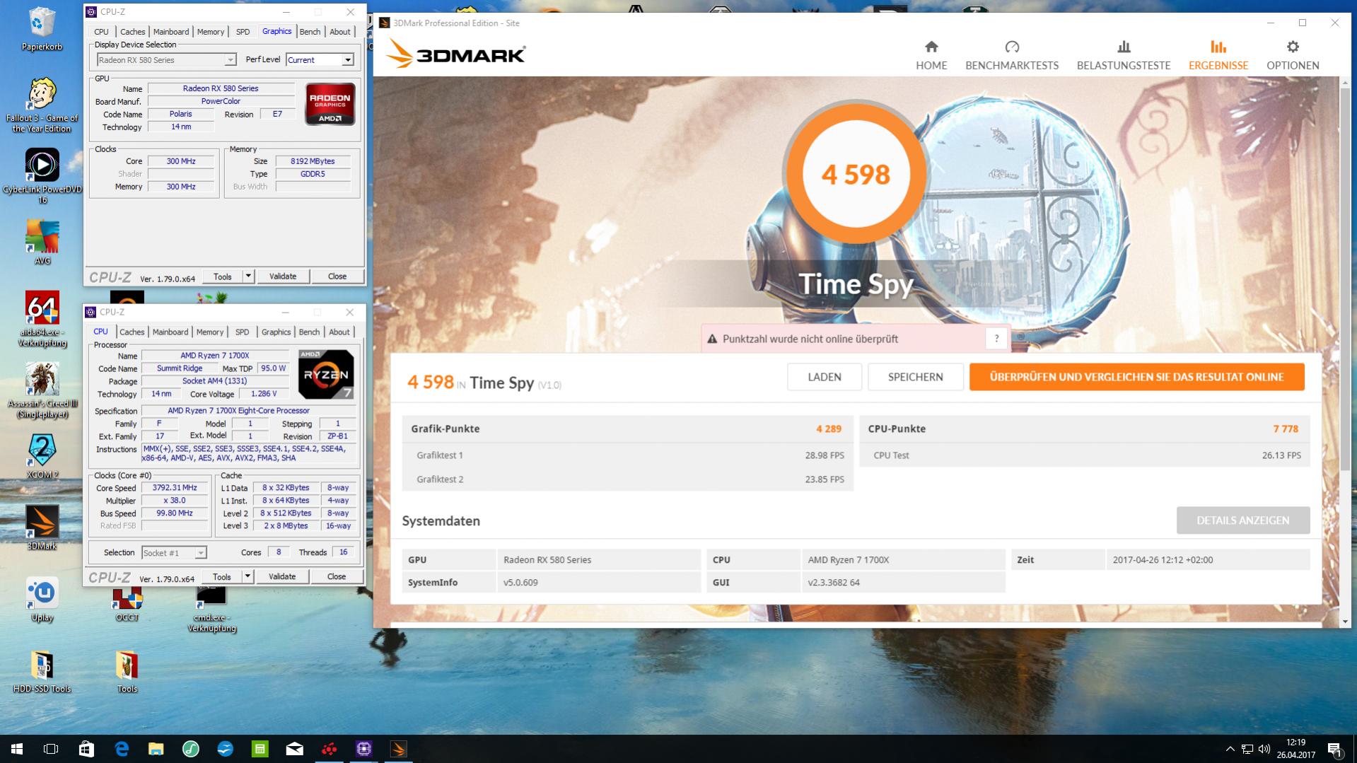Show hidden system tray icons
The image size is (1357, 763).
(x=1230, y=749)
